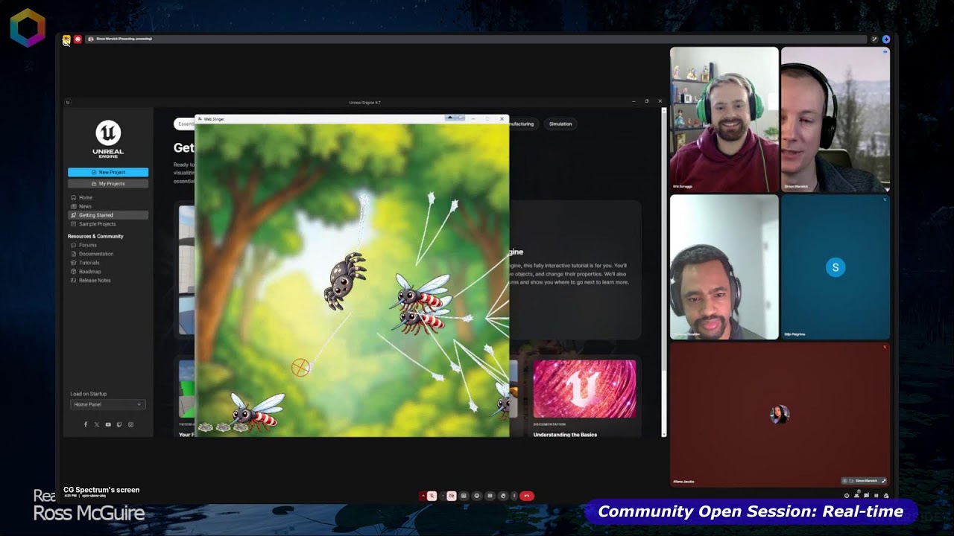Image resolution: width=954 pixels, height=536 pixels.
Task: Toggle the raise hand button
Action: pos(503,496)
